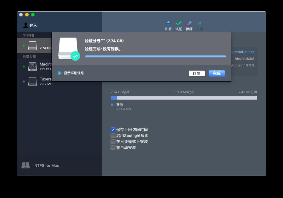Uncheck 保存上回访问时间

point(113,130)
